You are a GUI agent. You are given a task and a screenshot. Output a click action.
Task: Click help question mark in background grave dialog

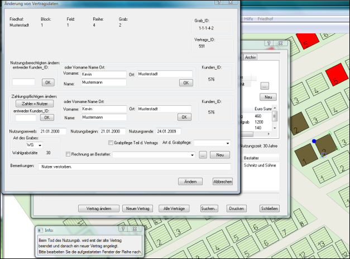(x=269, y=43)
